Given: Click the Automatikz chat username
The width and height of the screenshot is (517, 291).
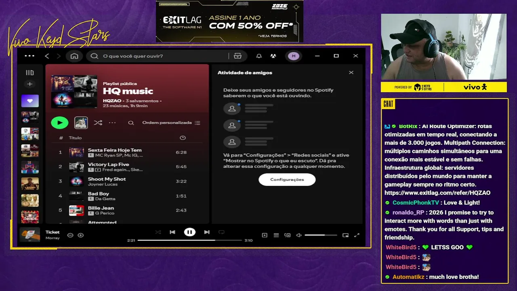Looking at the screenshot, I should [x=408, y=277].
